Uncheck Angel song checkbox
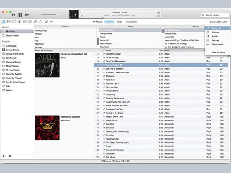 tap(104, 146)
